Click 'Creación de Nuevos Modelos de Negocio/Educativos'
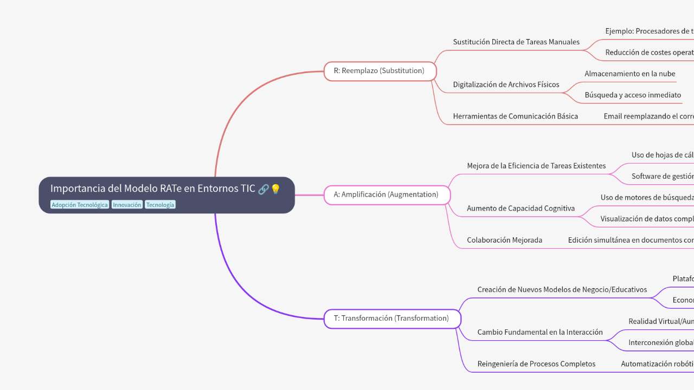This screenshot has height=390, width=694. 562,290
